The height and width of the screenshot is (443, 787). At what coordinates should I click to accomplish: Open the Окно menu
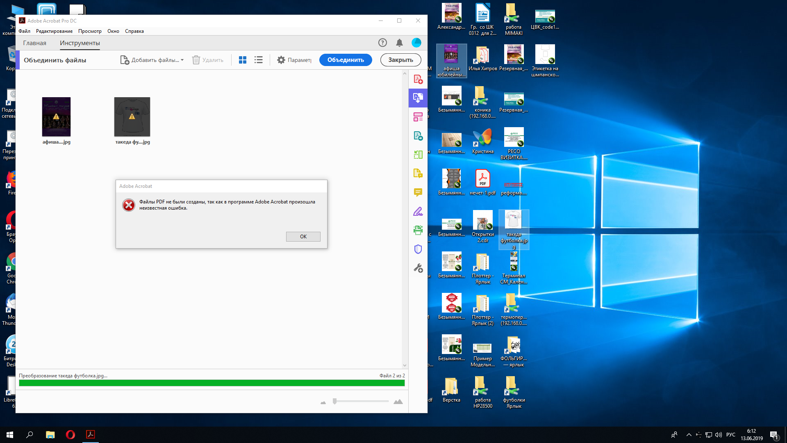113,31
